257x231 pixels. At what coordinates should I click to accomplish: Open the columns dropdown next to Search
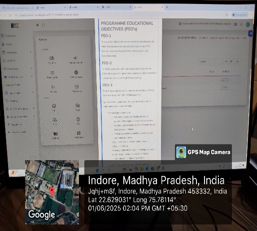231,61
